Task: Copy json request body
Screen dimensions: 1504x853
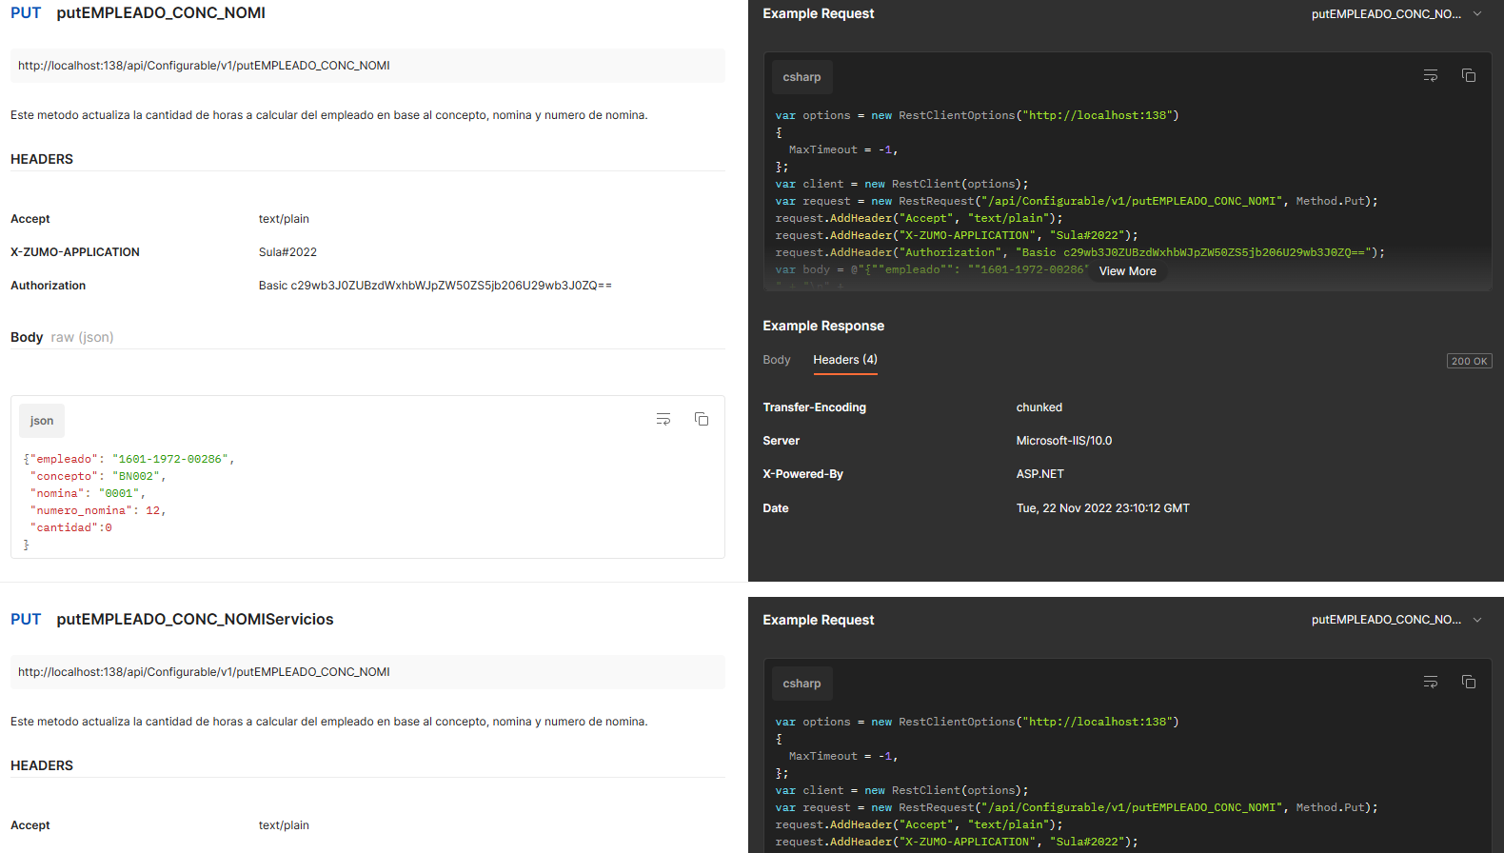Action: click(702, 420)
